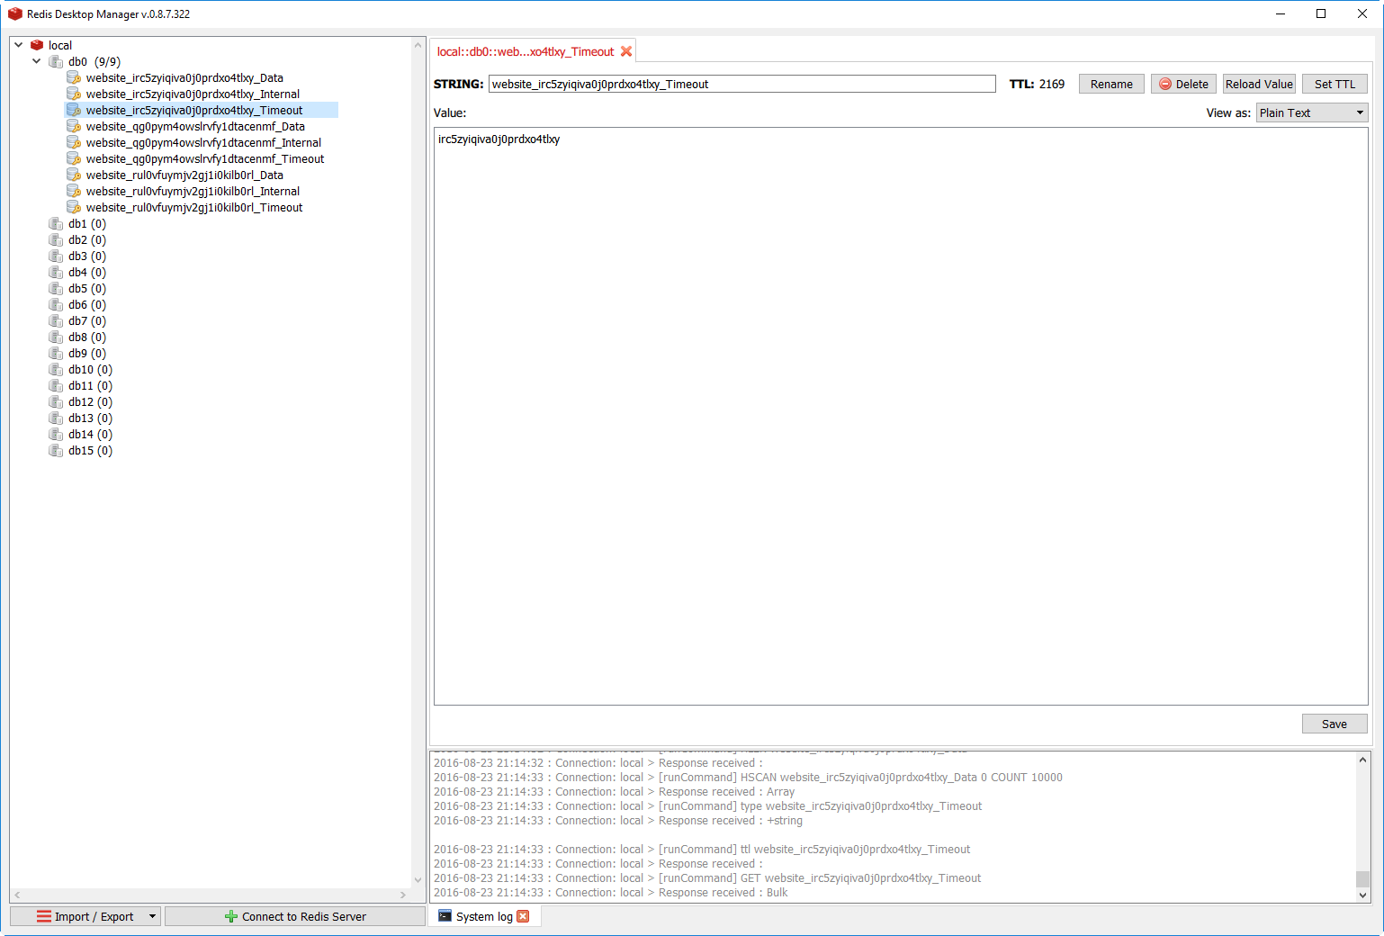
Task: Close the local::db0 Timeout key tab
Action: click(x=626, y=51)
